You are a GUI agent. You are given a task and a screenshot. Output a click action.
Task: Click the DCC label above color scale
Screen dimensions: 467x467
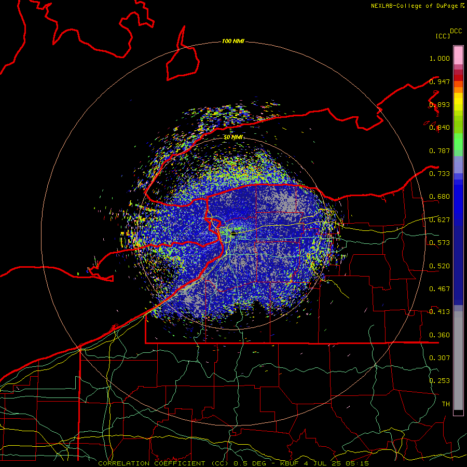[456, 31]
